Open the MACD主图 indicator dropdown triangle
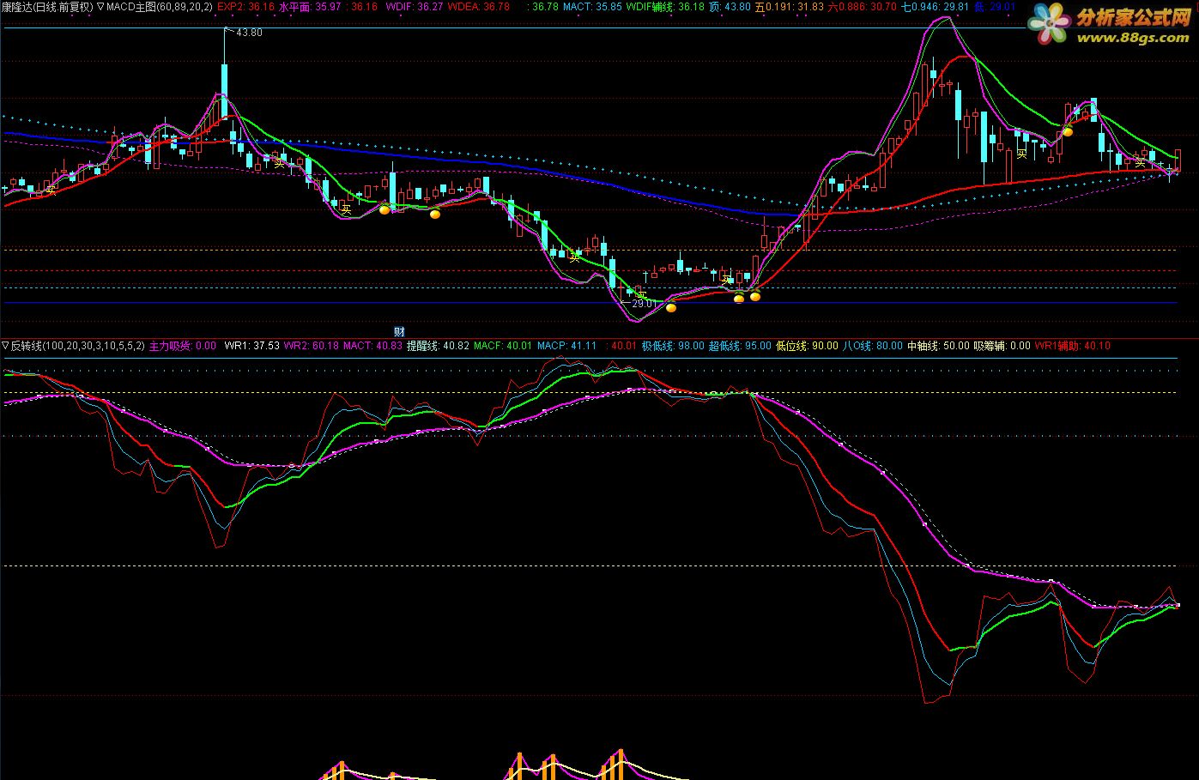This screenshot has height=780, width=1199. tap(101, 6)
